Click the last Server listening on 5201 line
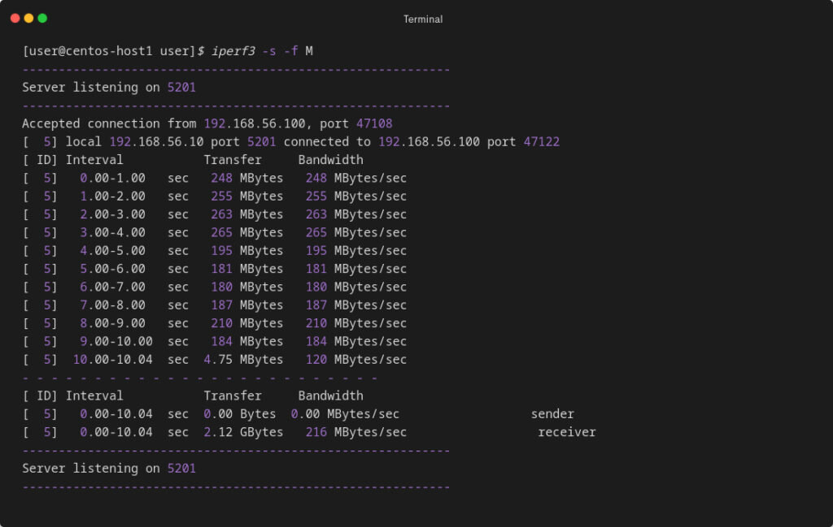The width and height of the screenshot is (833, 527). [x=109, y=469]
